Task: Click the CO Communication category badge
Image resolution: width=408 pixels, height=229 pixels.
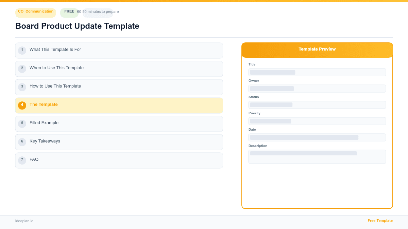Action: pyautogui.click(x=35, y=13)
